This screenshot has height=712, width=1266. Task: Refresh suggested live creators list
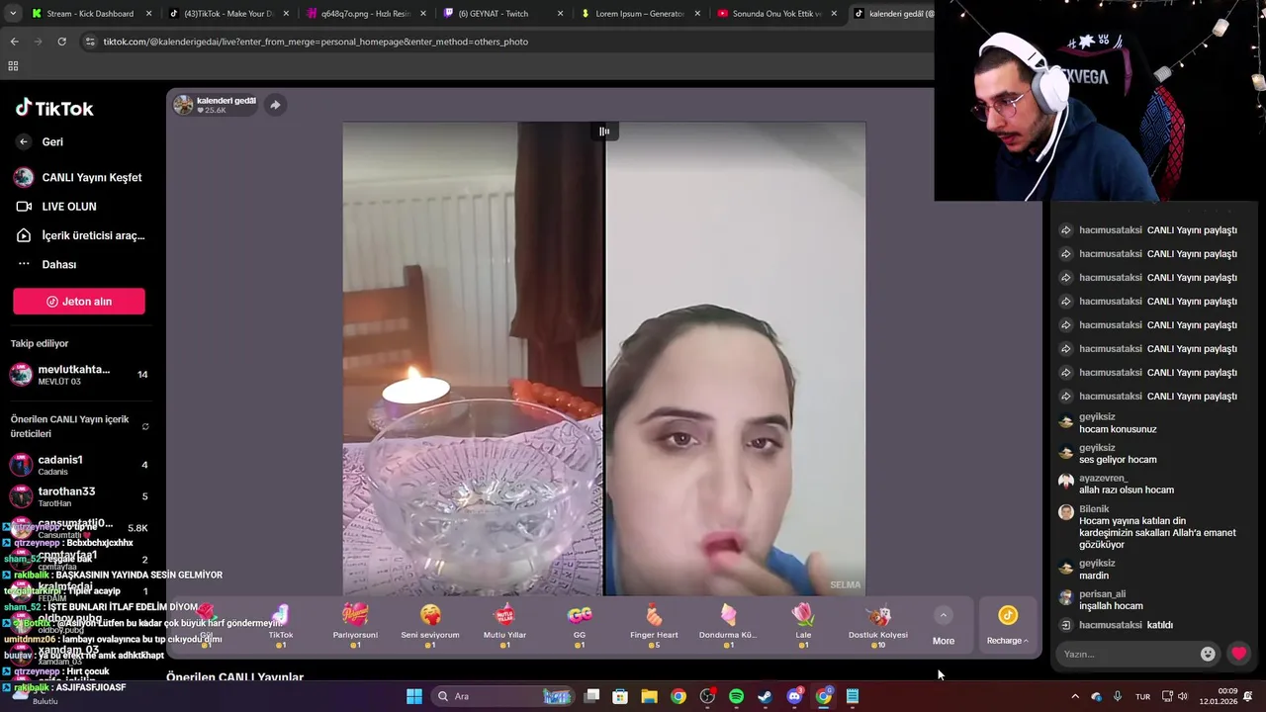[x=145, y=427]
